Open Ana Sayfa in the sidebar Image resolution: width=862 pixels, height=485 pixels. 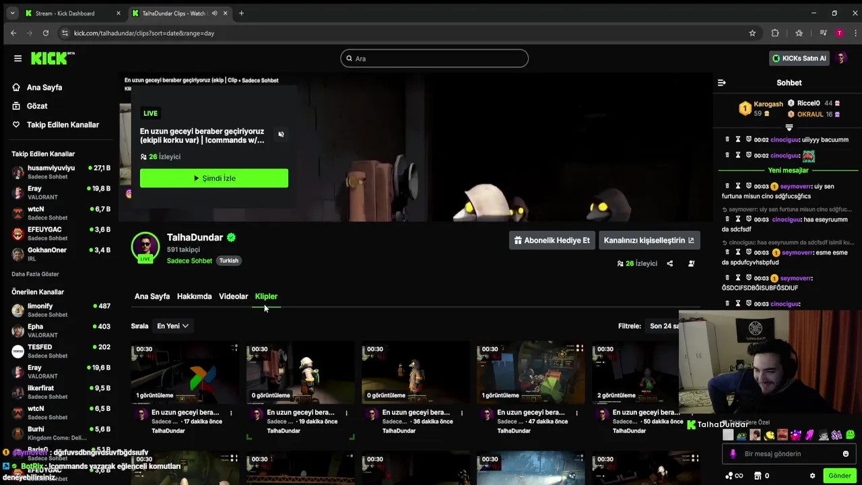point(44,88)
